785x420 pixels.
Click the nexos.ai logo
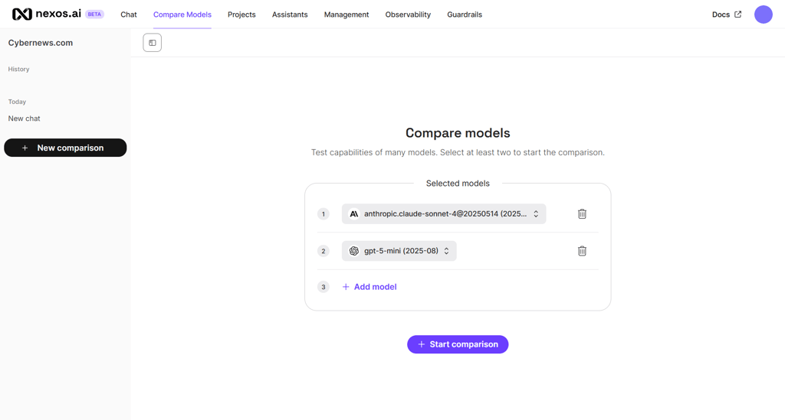coord(47,14)
